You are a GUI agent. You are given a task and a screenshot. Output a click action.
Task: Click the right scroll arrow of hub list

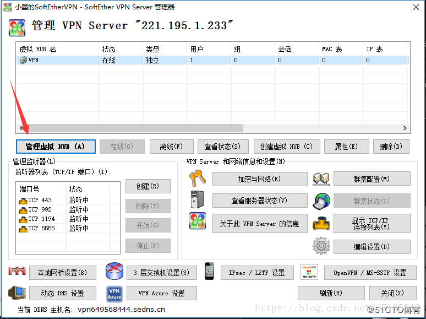[x=405, y=128]
